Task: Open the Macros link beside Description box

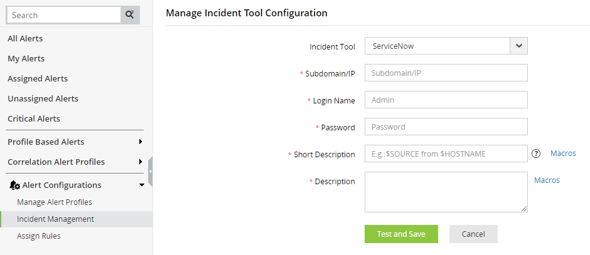Action: click(547, 180)
